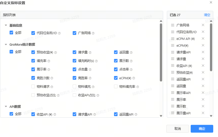
Task: Delete 展示率 from the selected column list
Action: (x=203, y=99)
